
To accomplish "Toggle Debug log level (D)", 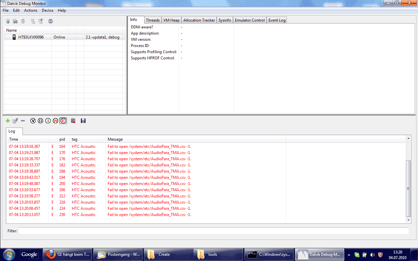I will pos(40,121).
